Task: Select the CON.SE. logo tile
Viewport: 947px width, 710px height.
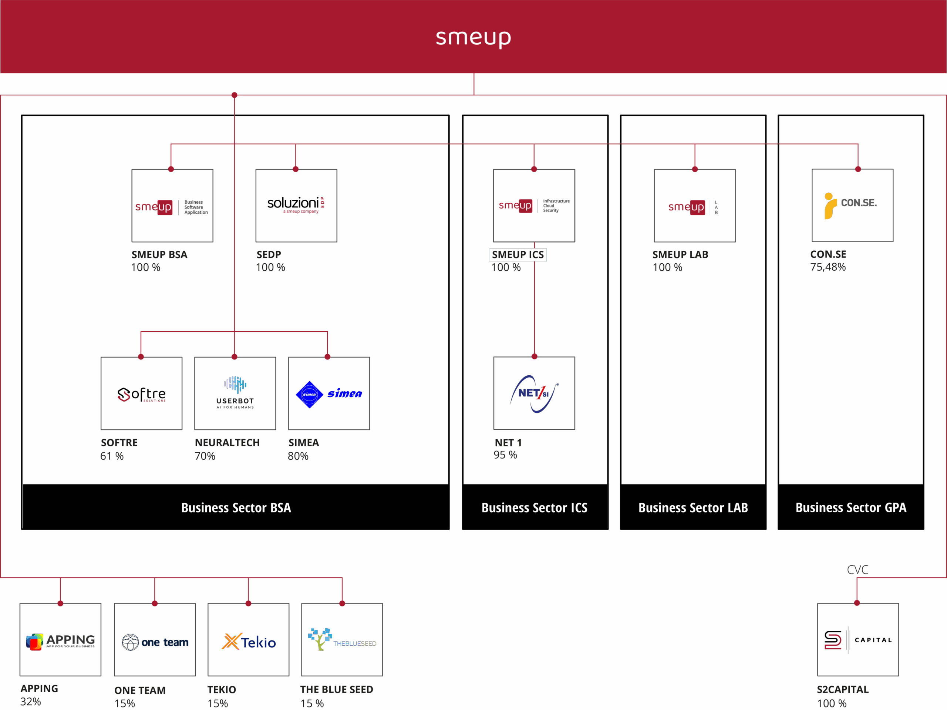Action: 852,206
